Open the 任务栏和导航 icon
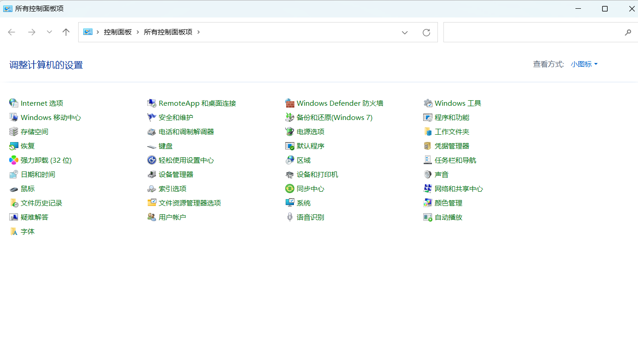The width and height of the screenshot is (638, 337). 427,160
